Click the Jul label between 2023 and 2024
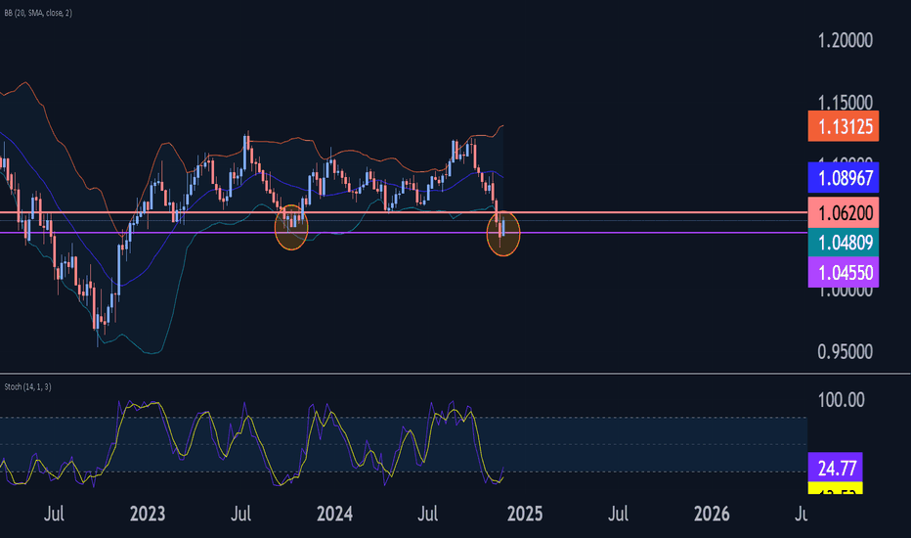Screen dimensions: 911x538 point(240,514)
